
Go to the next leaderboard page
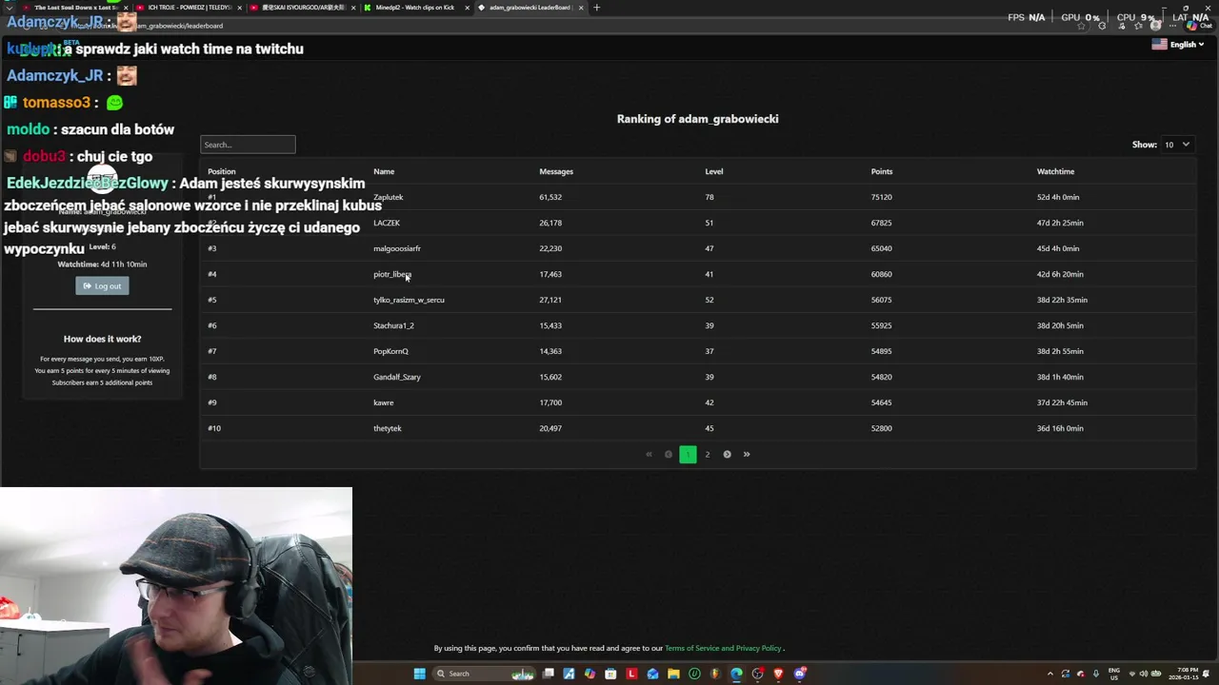[x=727, y=455]
